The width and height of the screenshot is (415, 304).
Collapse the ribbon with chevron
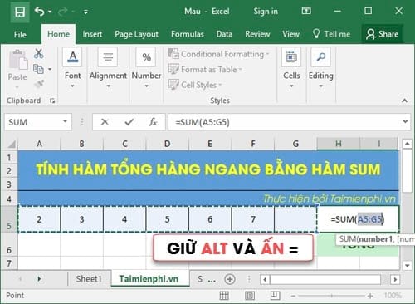404,101
